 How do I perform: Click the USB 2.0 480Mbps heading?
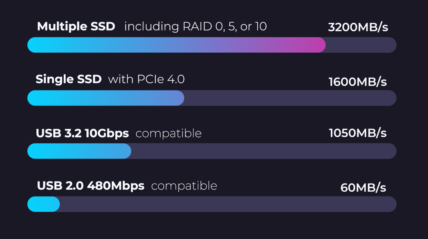point(91,186)
